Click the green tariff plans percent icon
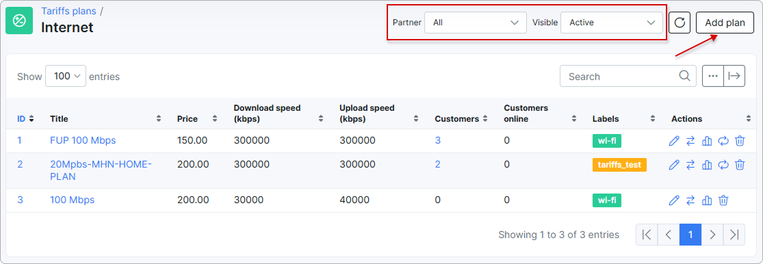 pos(19,21)
